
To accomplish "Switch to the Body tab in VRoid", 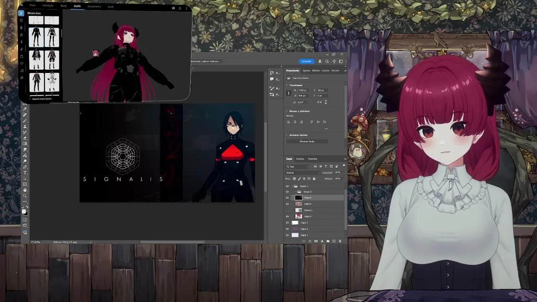I will point(64,6).
